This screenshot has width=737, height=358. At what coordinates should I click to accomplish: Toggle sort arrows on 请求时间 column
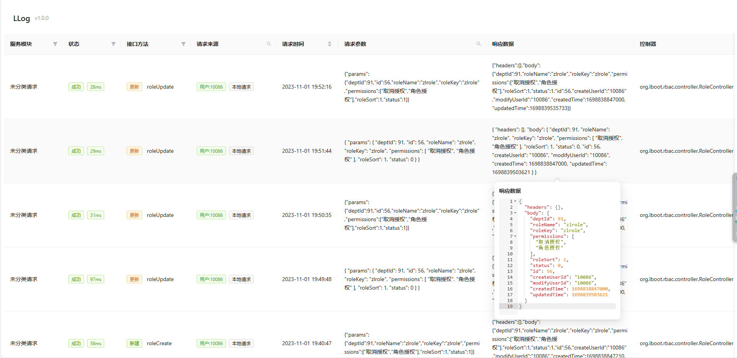click(330, 44)
